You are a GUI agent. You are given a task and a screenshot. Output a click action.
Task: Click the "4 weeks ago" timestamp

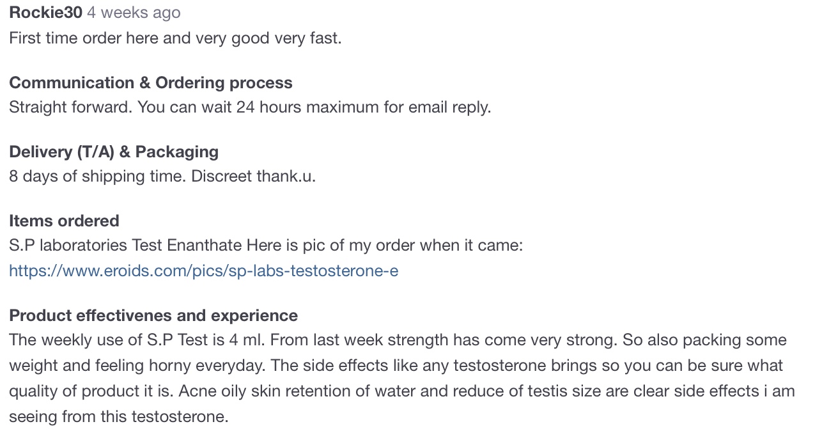[134, 13]
